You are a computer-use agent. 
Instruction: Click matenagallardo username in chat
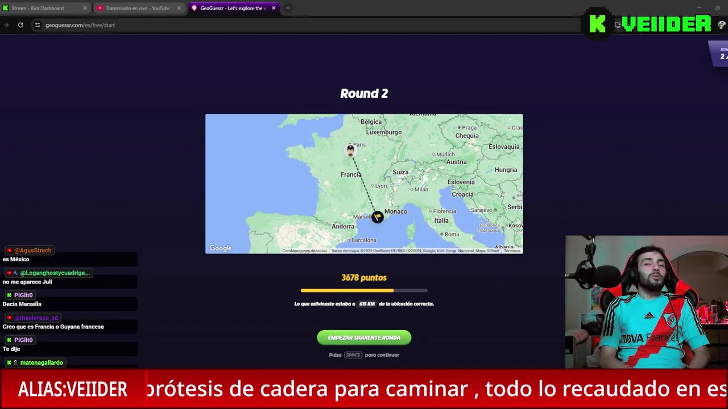(x=42, y=362)
